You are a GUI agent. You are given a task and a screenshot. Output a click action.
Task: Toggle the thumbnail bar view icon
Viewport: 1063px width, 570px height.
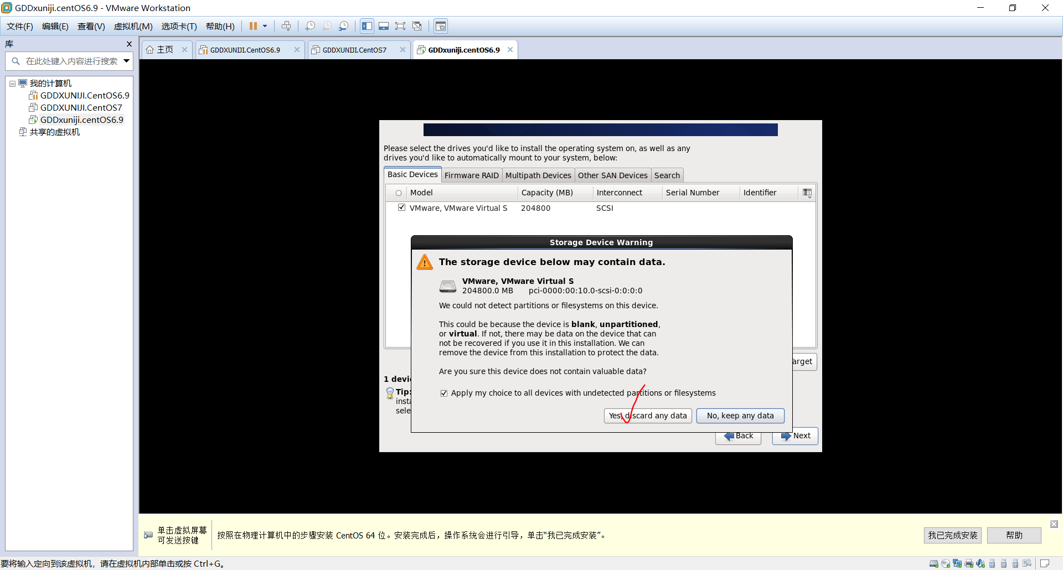(x=384, y=26)
